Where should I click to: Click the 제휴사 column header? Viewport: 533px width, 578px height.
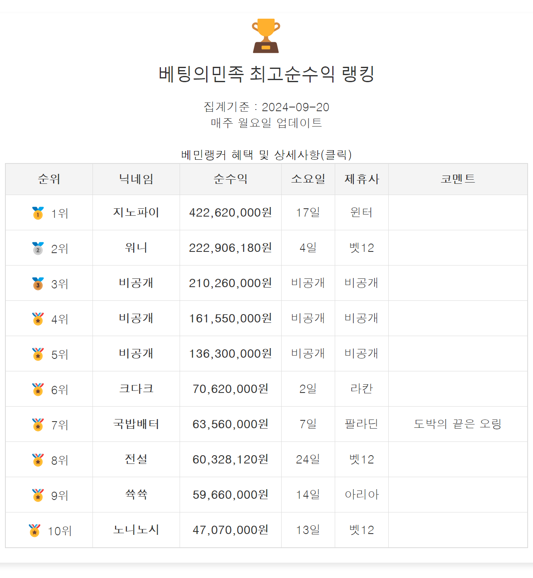(x=362, y=179)
